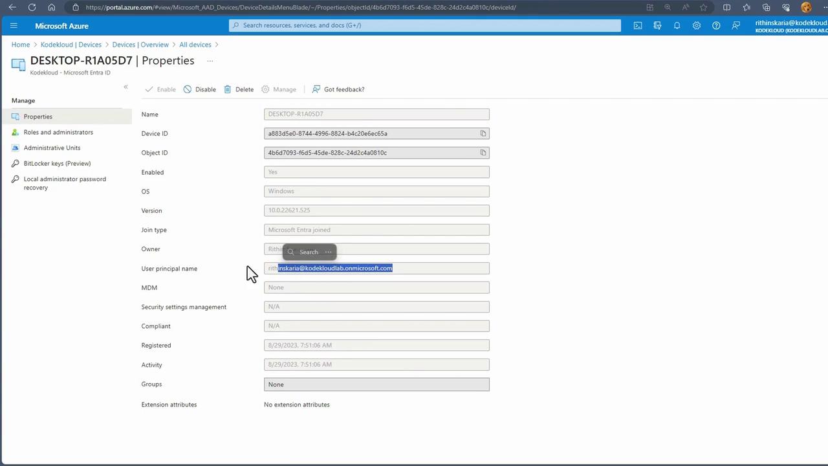Open the browser Favorites list icon

click(746, 7)
